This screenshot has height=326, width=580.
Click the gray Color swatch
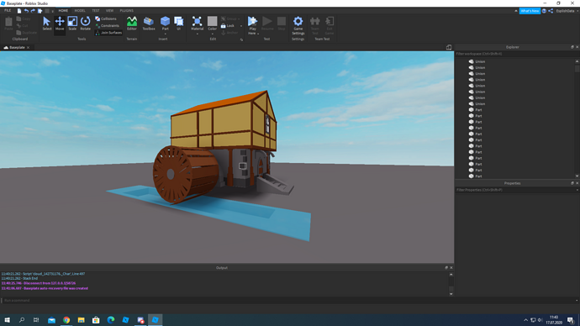[213, 21]
